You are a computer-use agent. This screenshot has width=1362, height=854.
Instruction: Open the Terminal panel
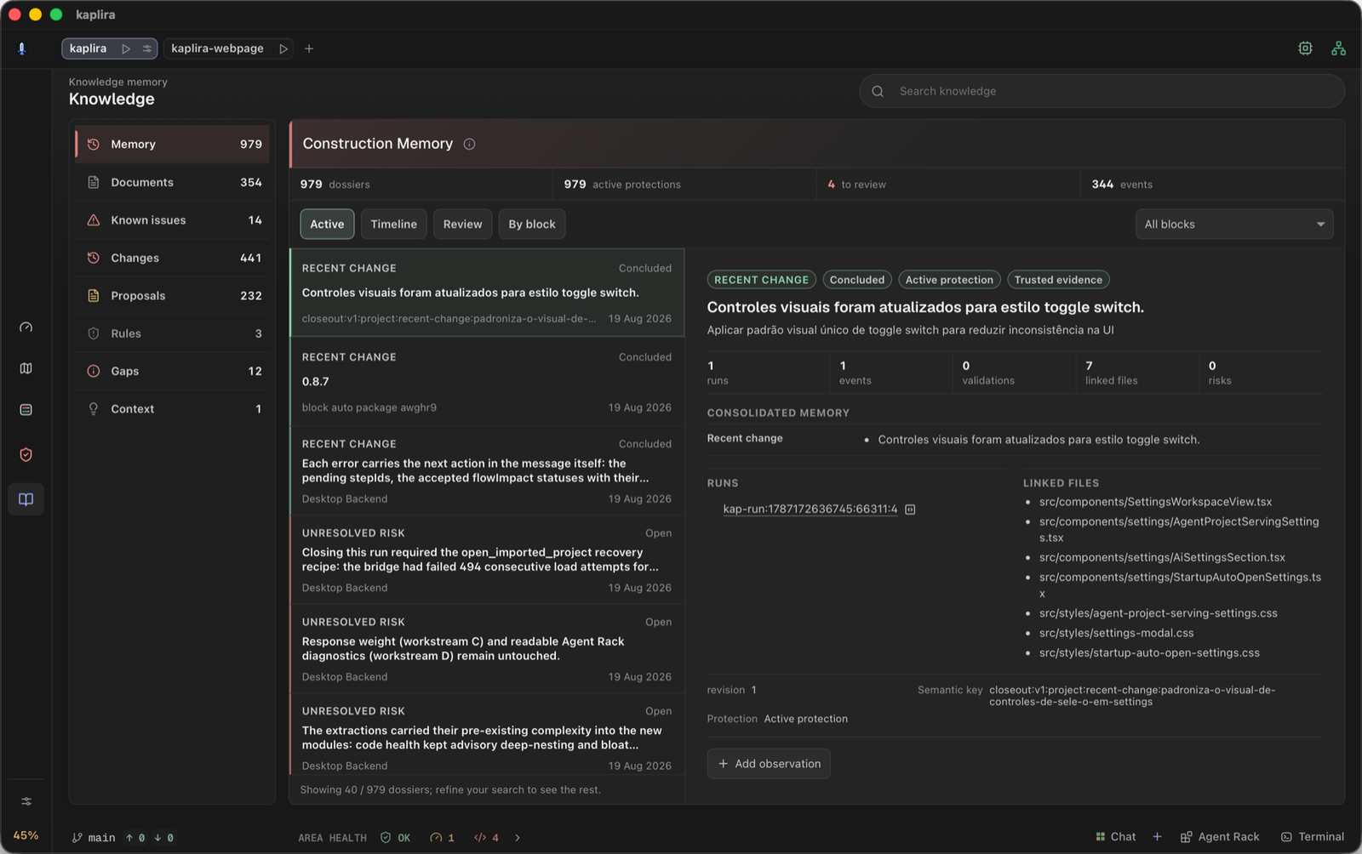pos(1313,837)
